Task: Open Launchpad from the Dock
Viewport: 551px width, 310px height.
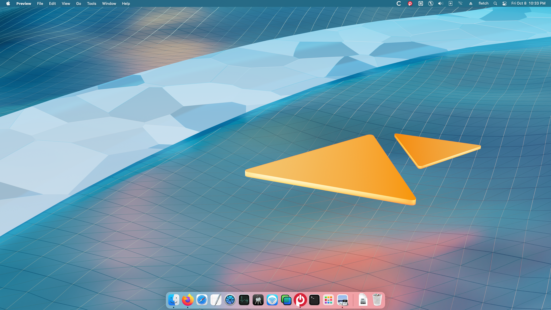Action: (328, 300)
